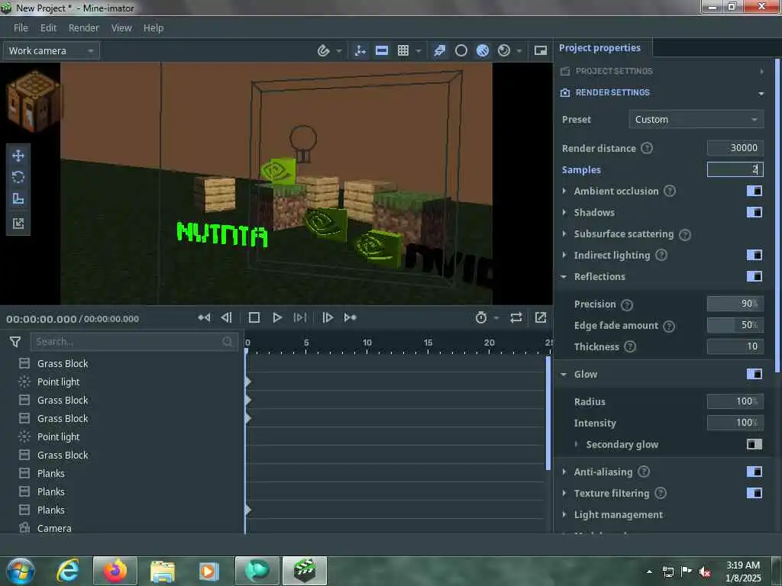Expand the Ambient occlusion section
This screenshot has height=586, width=782.
564,191
